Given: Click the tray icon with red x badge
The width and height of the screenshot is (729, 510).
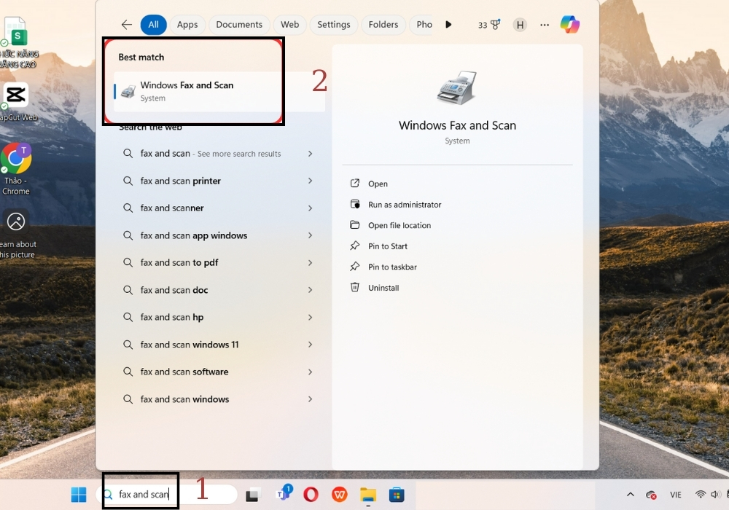Looking at the screenshot, I should click(651, 495).
